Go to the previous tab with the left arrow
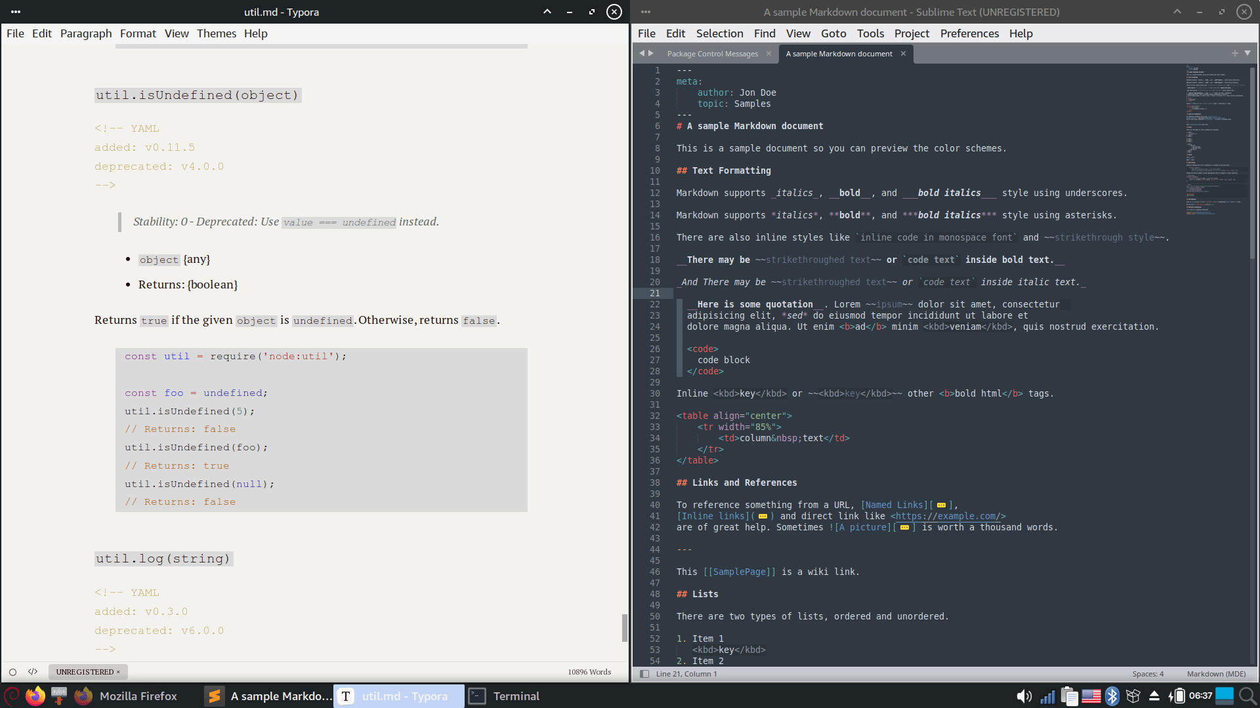 642,53
